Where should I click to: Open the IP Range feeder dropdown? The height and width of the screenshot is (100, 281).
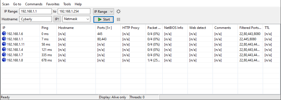(104, 12)
